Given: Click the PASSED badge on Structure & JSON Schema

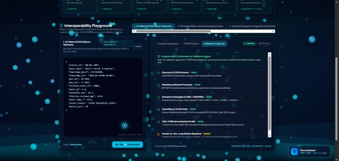Looking at the screenshot, I should pyautogui.click(x=194, y=73).
